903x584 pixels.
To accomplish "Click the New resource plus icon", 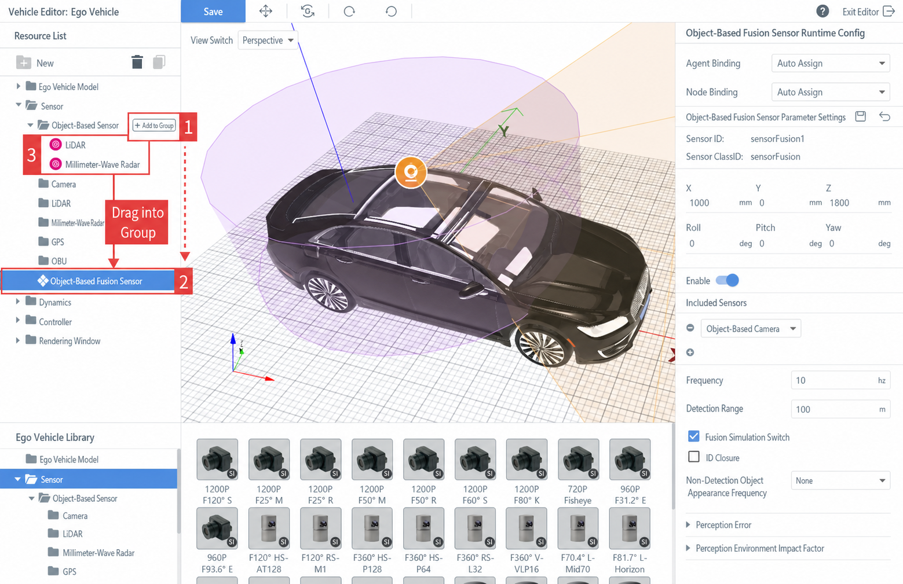I will 24,63.
